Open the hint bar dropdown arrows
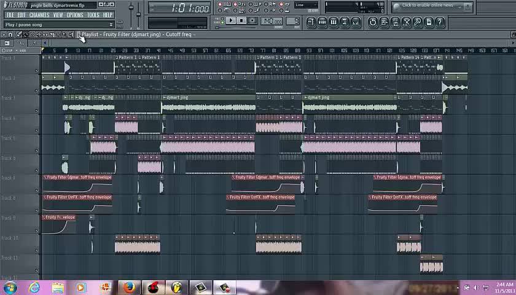516x295 pixels. tap(111, 25)
